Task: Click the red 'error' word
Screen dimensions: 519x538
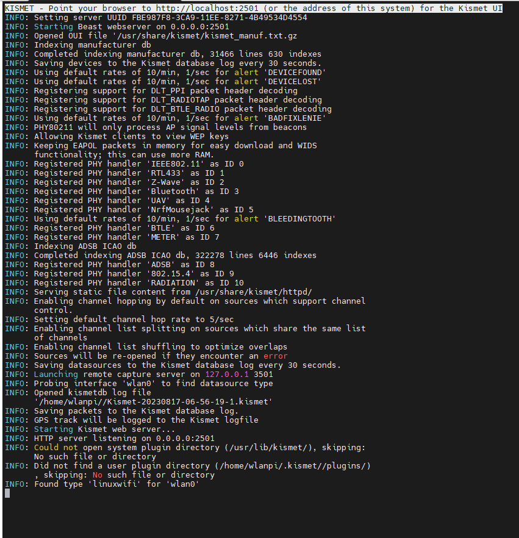Action: coord(276,356)
